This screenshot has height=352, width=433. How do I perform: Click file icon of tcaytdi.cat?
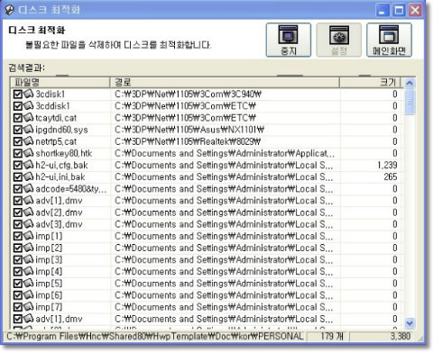[x=28, y=118]
